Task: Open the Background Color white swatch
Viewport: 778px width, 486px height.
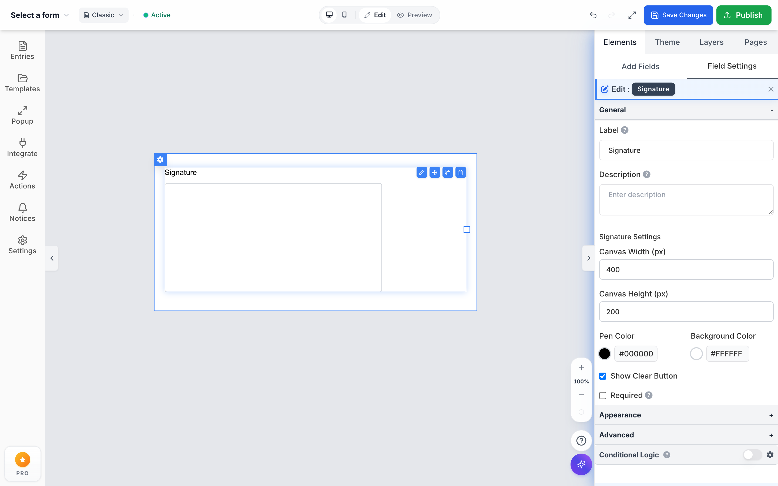Action: (696, 354)
